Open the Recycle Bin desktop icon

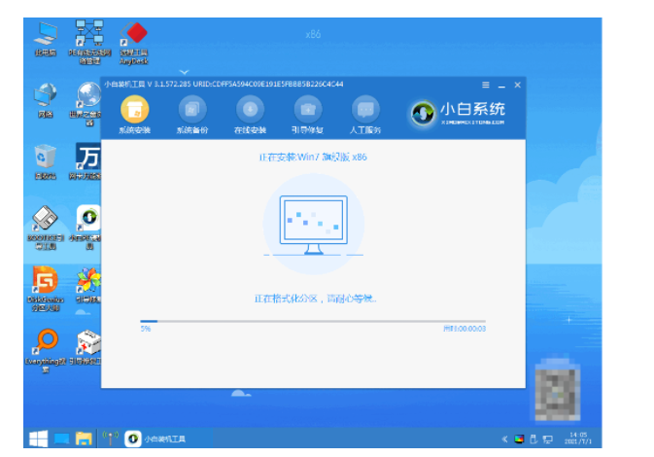click(45, 159)
